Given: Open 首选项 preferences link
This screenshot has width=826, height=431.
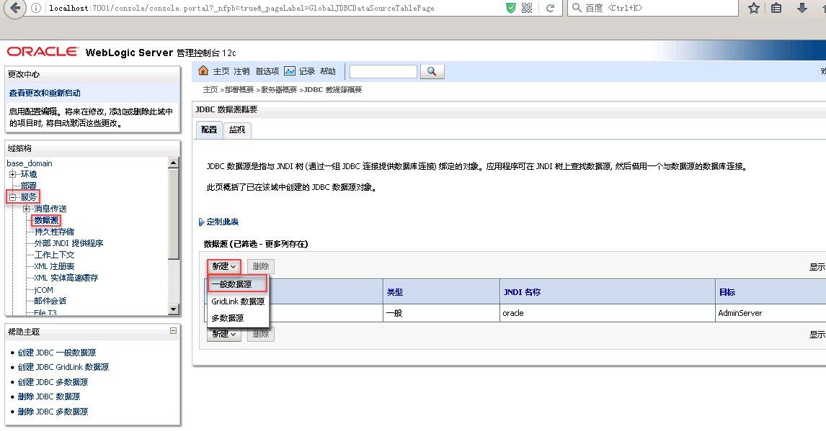Looking at the screenshot, I should (x=267, y=71).
